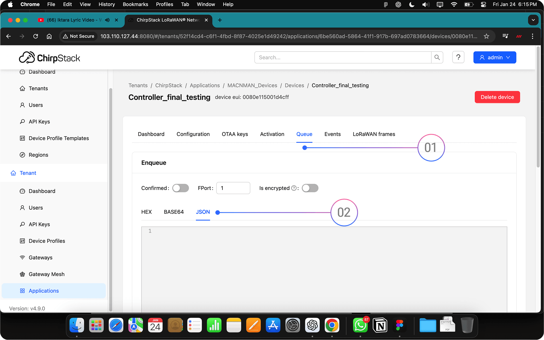The width and height of the screenshot is (544, 340).
Task: Open Gateway Mesh in the sidebar
Action: click(46, 274)
